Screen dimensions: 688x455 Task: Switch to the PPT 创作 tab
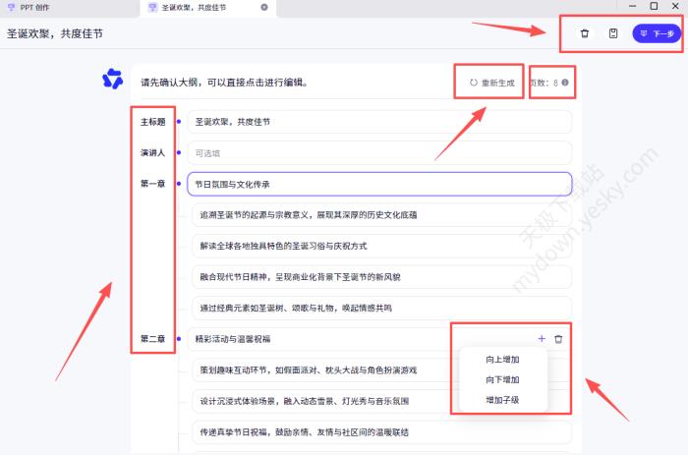39,7
